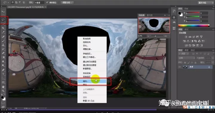Viewport: 215px width, 113px height.
Task: Click the foreground color swatch in Color panel
Action: point(179,13)
